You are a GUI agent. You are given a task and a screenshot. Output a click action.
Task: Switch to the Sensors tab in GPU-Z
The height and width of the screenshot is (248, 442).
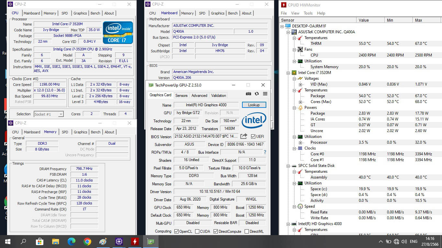[181, 96]
